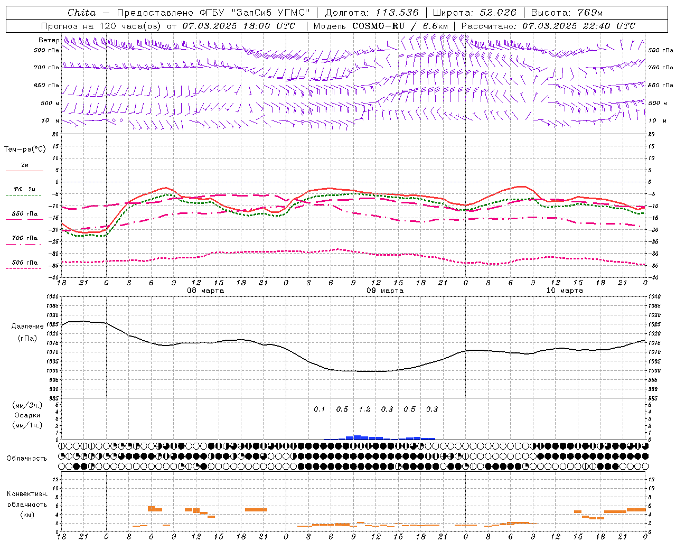The image size is (676, 541).
Task: Click the "Высота: 769м" header entry
Action: [x=567, y=13]
